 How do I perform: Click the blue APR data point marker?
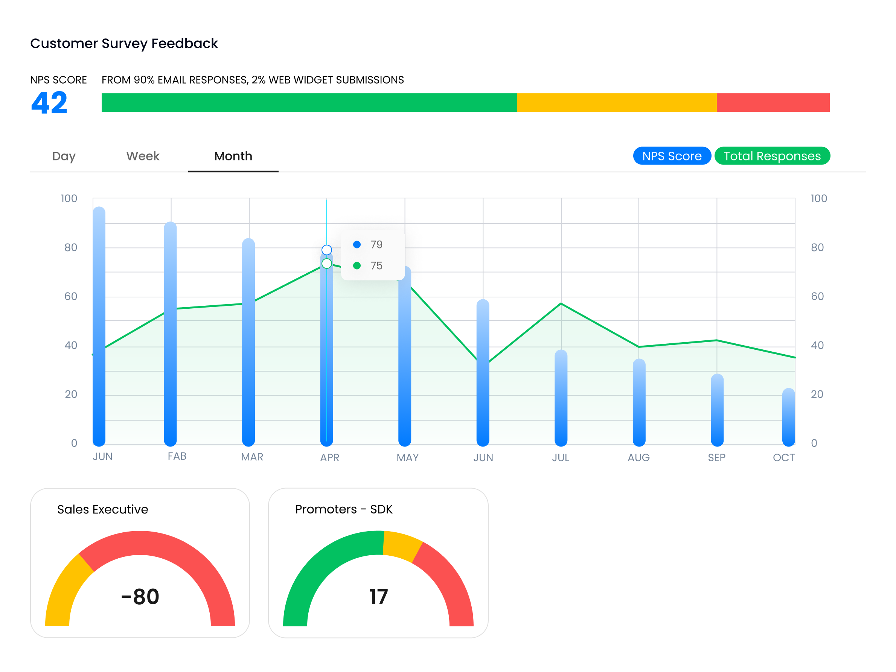coord(326,250)
